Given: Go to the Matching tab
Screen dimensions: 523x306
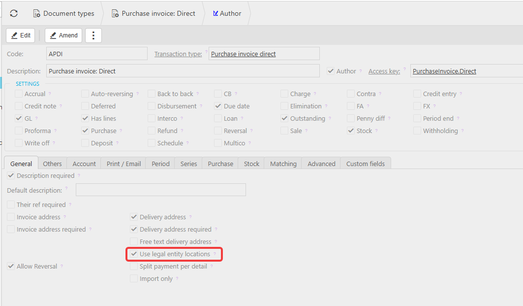Looking at the screenshot, I should [283, 164].
